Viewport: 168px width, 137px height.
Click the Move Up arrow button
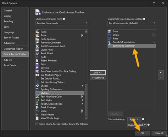point(161,72)
